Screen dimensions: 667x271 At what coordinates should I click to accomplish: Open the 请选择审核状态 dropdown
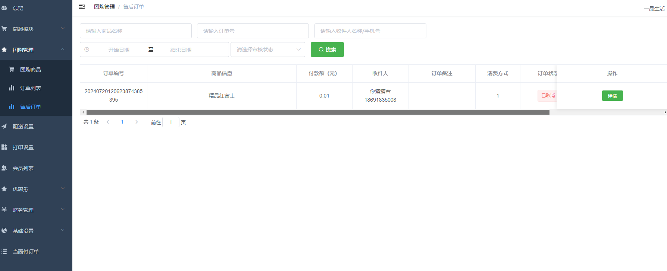(x=267, y=50)
